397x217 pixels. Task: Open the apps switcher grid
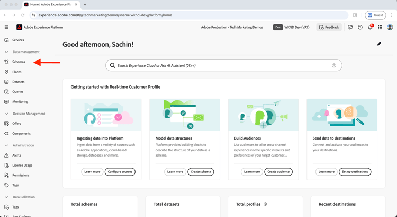coord(380,27)
